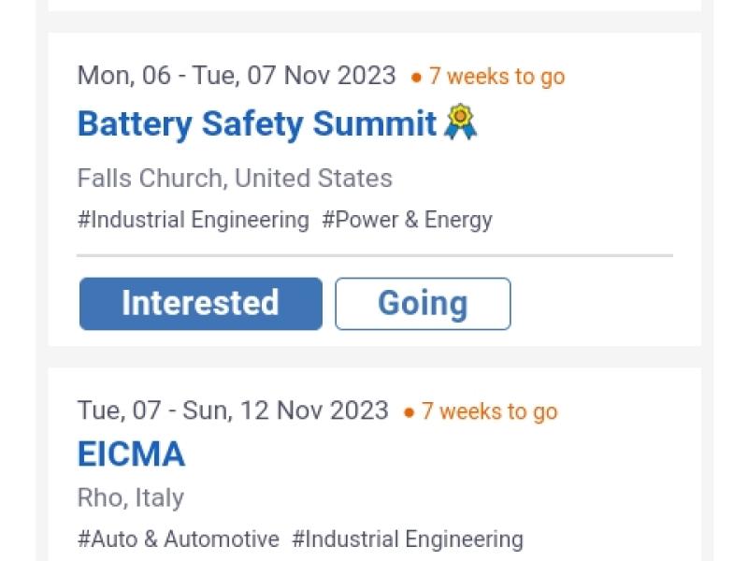Click the orange dot before EICMA's countdown

pyautogui.click(x=410, y=412)
